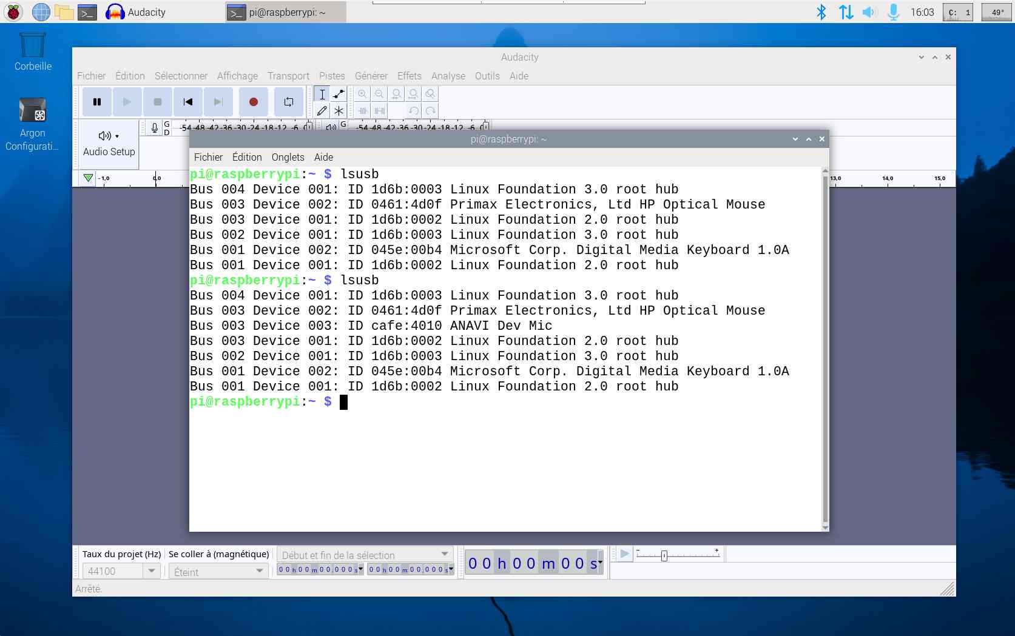Click Fit Selection to Width icon
Screen dimensions: 1015x636
pyautogui.click(x=396, y=94)
